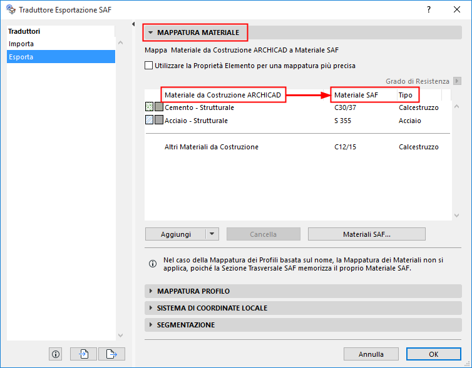This screenshot has height=368, width=472.
Task: Select Importa in the Traduttori list
Action: point(61,44)
